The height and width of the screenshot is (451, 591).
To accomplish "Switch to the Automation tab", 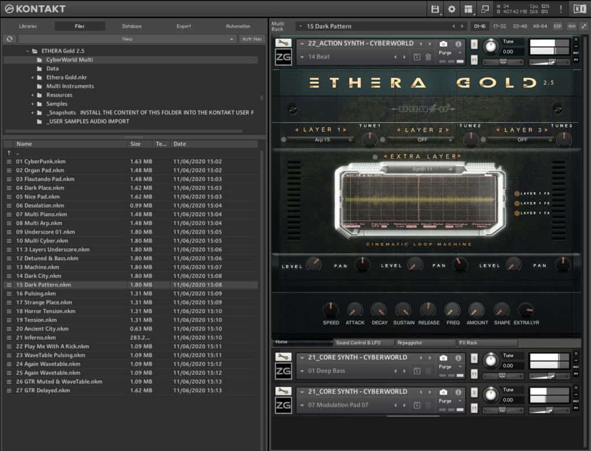I will 238,26.
